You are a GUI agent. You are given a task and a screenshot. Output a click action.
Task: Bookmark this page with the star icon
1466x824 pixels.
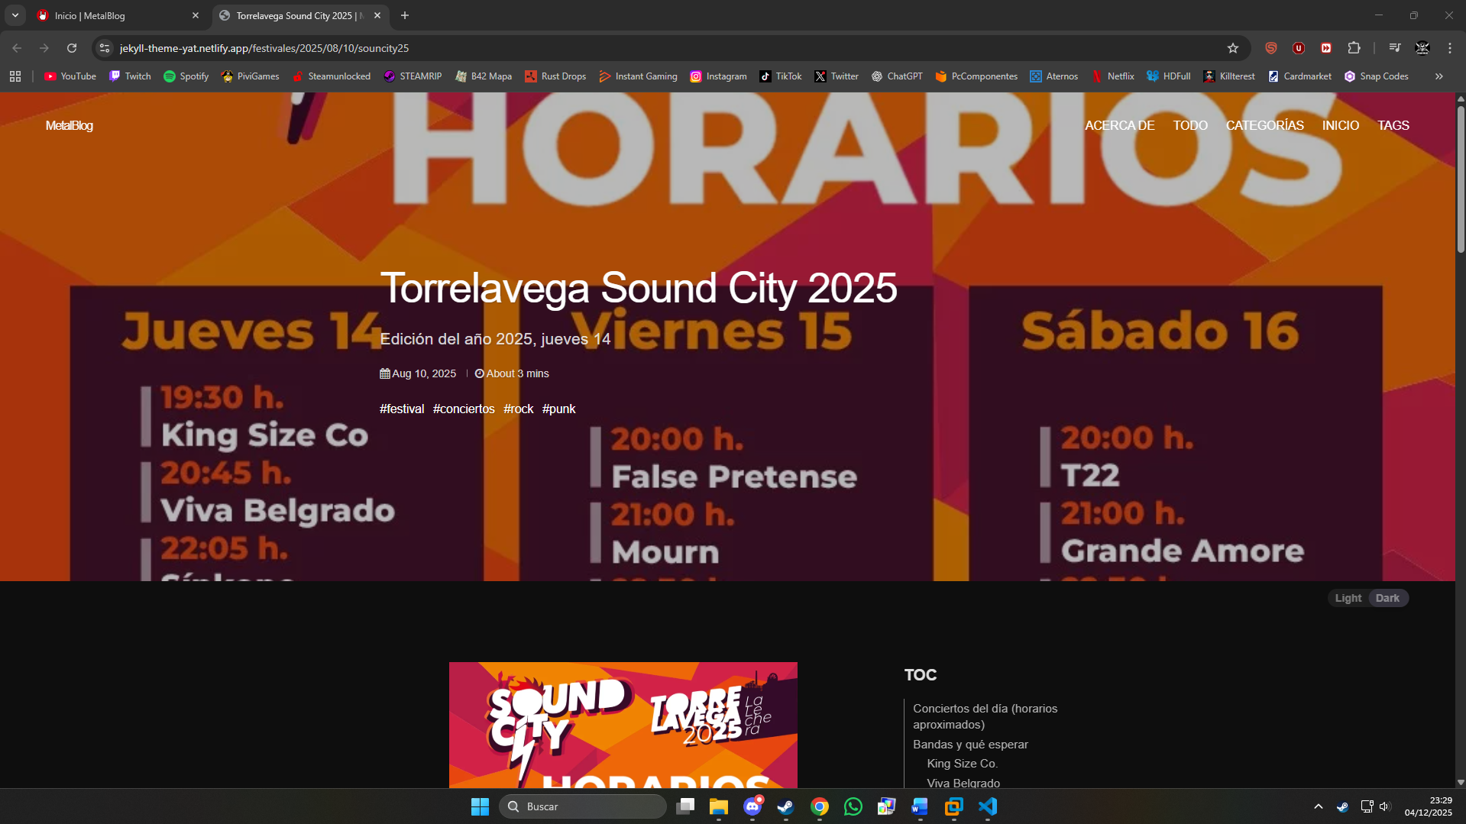[1232, 48]
